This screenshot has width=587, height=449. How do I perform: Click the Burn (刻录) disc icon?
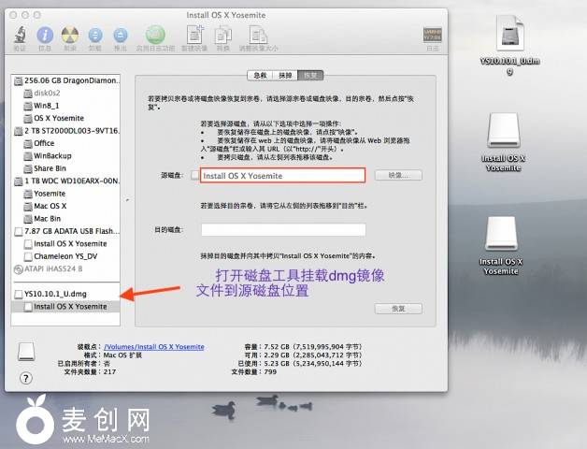(x=70, y=36)
